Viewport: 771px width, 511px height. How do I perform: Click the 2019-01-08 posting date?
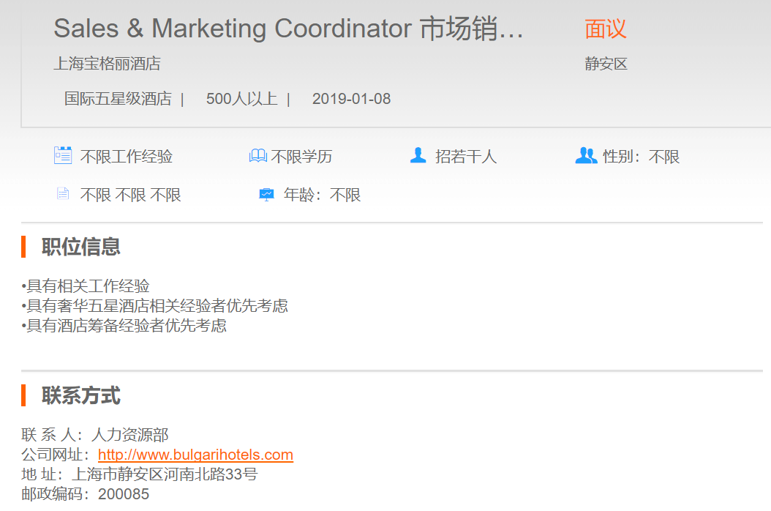point(351,99)
